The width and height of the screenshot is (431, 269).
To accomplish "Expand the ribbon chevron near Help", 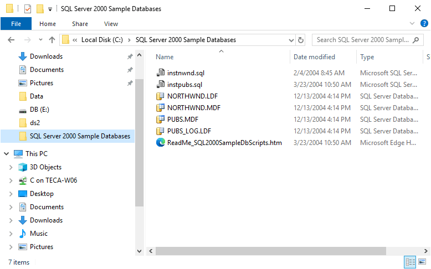I will pyautogui.click(x=412, y=24).
